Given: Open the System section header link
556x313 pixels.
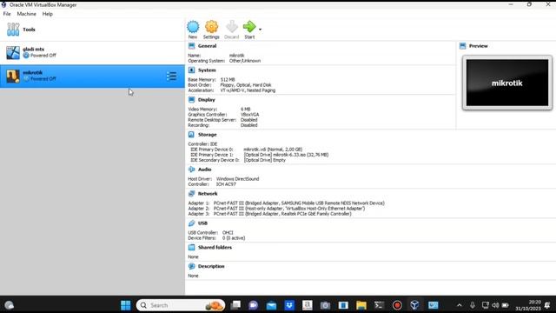Looking at the screenshot, I should [x=207, y=70].
